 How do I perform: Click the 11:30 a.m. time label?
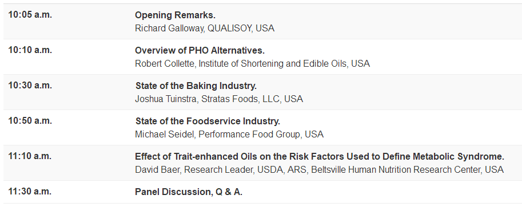coord(30,192)
